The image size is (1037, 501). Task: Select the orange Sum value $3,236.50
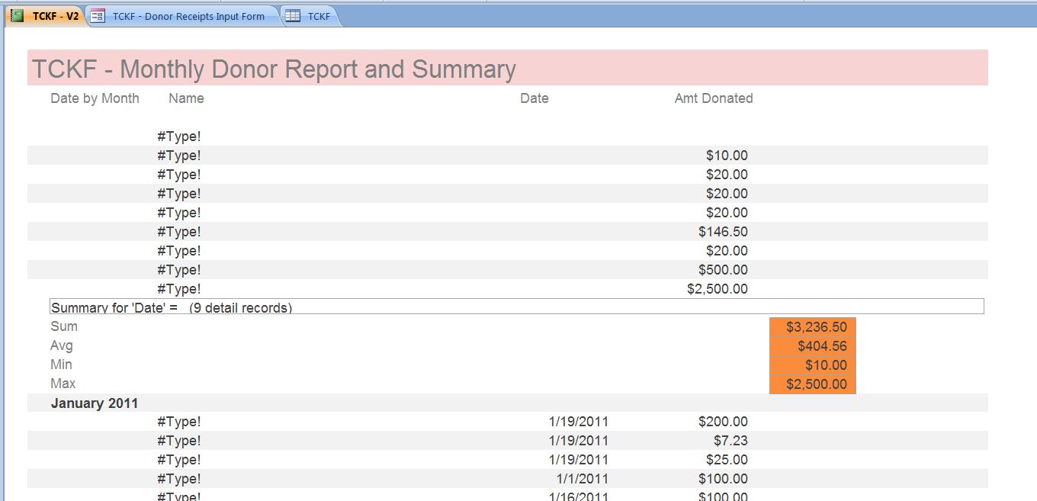click(813, 327)
